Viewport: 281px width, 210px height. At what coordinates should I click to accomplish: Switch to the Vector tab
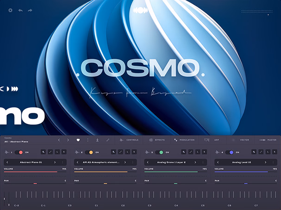tap(240, 140)
